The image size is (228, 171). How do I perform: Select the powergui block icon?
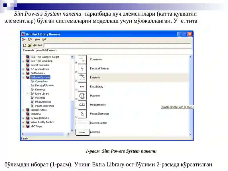click(82, 132)
